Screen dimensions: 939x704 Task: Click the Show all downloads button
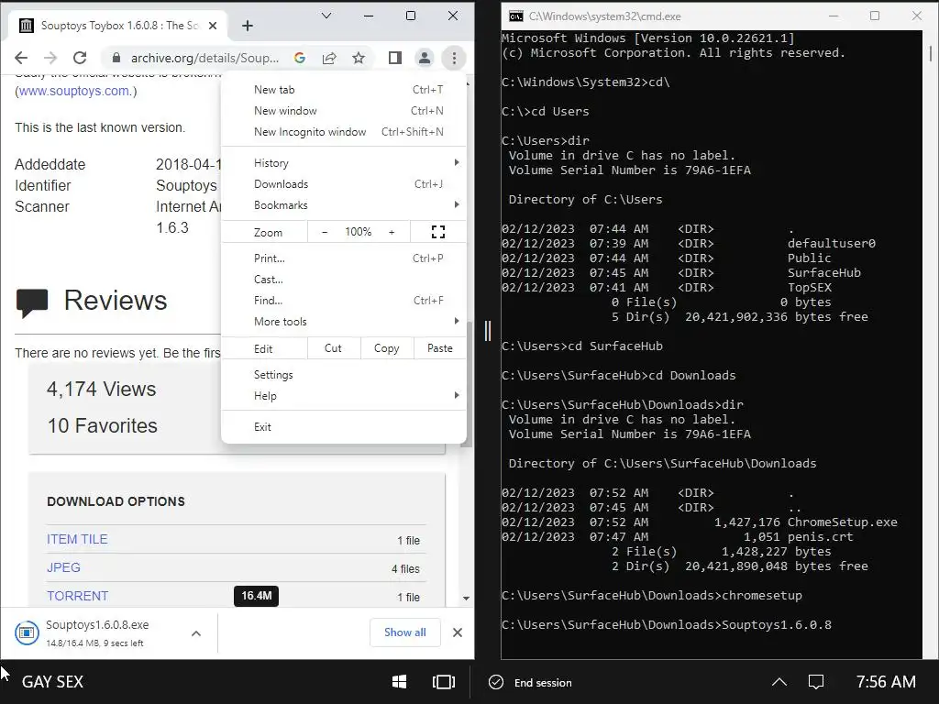(404, 632)
